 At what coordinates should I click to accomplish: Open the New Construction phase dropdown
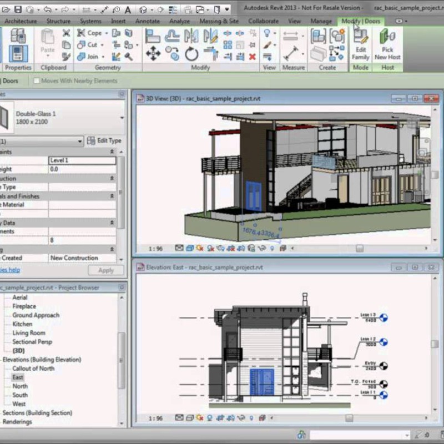click(82, 258)
